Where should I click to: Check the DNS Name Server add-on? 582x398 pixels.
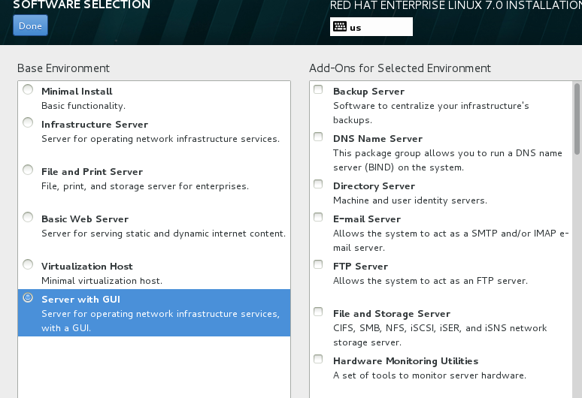tap(318, 137)
